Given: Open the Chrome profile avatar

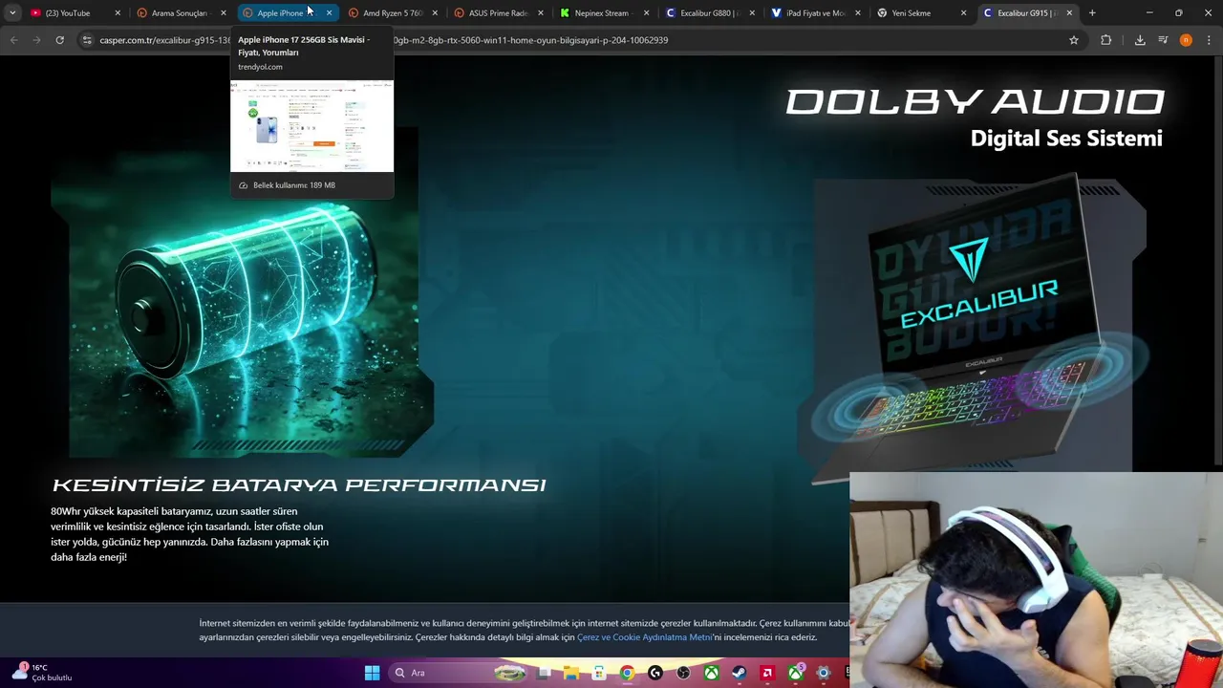Looking at the screenshot, I should [1186, 40].
